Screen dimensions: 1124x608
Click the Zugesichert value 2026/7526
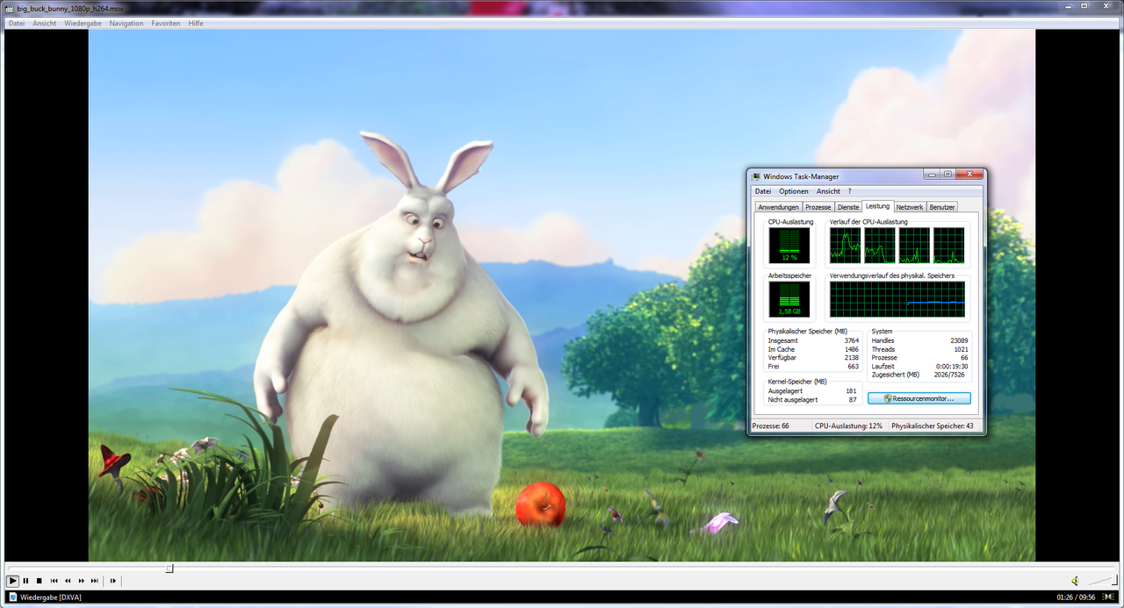(x=951, y=376)
